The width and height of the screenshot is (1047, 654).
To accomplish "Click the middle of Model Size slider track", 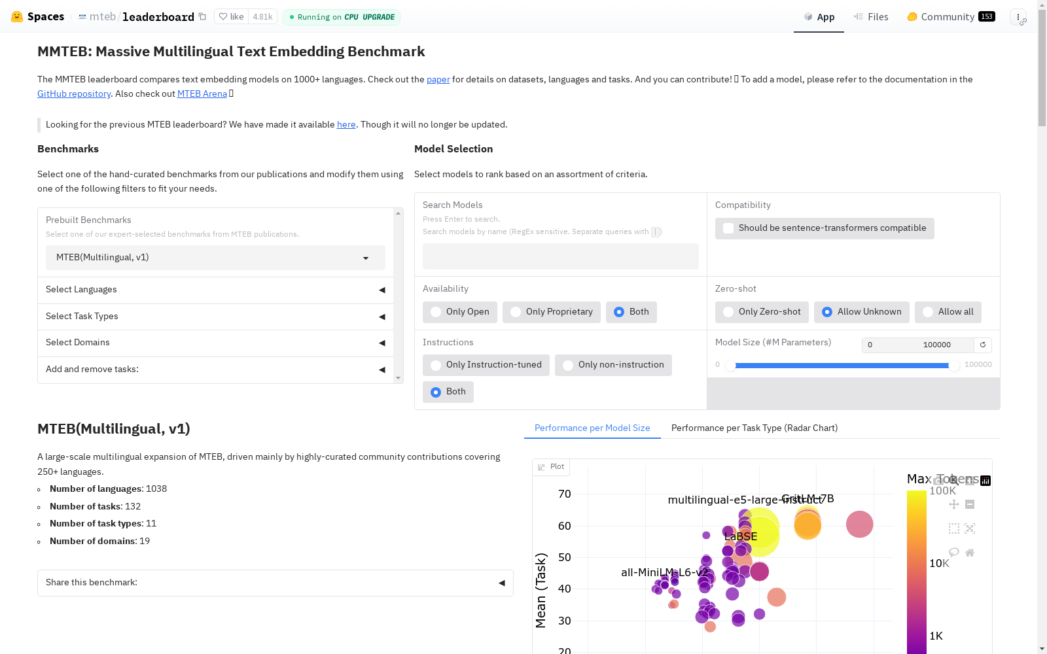I will tap(842, 366).
